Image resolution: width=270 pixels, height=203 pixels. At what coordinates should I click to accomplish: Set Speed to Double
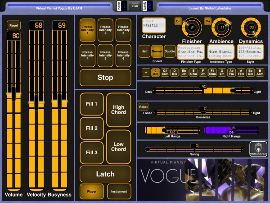170,51
